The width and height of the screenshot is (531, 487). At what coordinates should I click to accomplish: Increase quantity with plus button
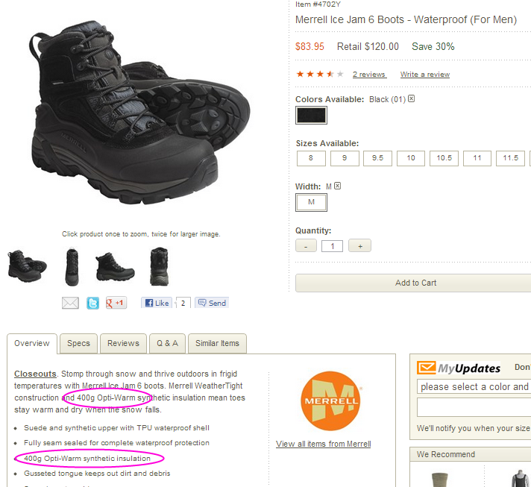point(360,246)
